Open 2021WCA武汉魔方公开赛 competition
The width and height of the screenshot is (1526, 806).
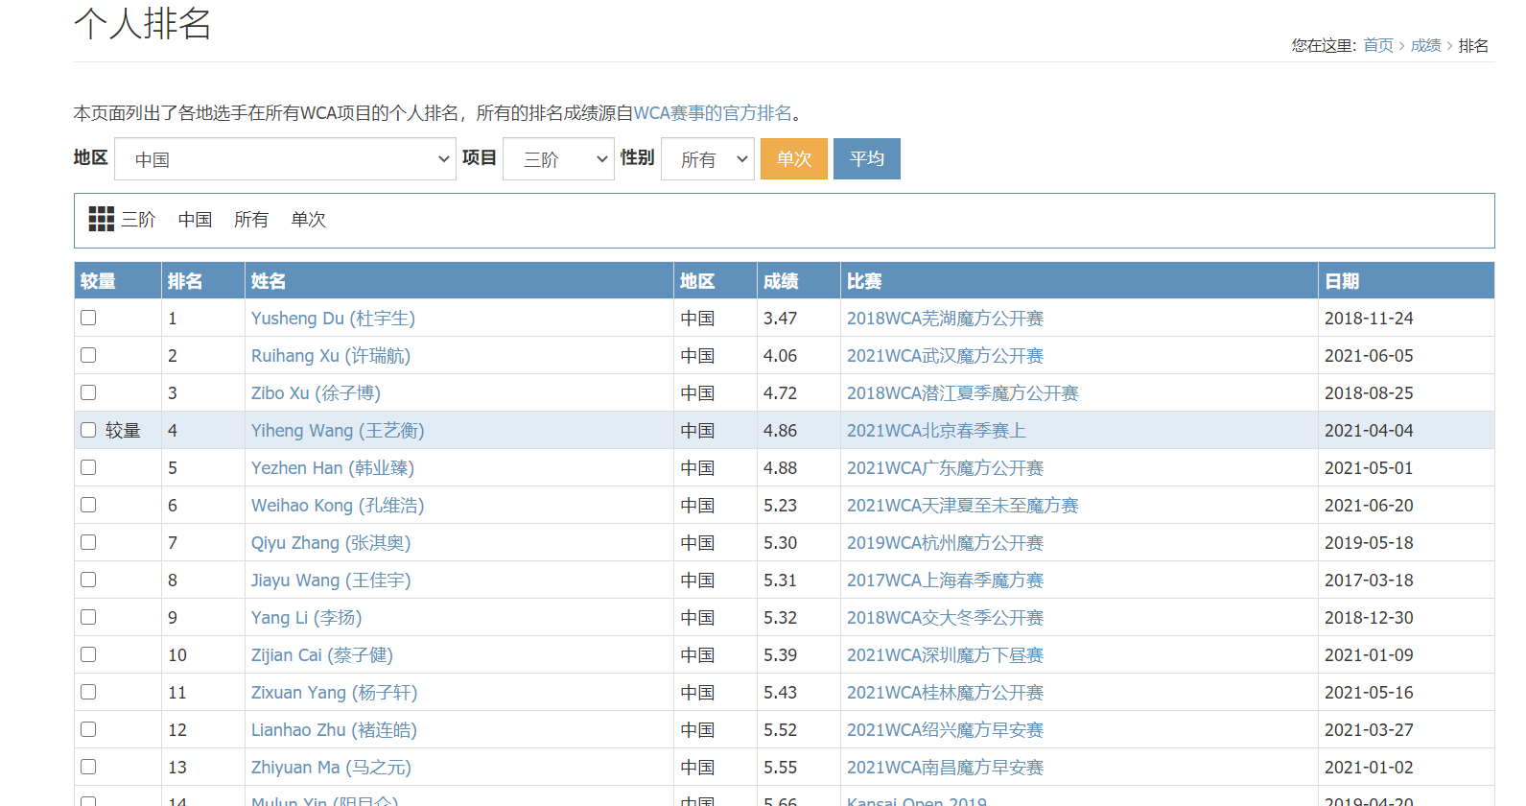(945, 355)
